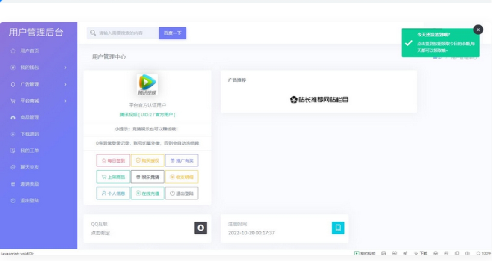The image size is (498, 261).
Task: Expand the 平台商城 chevron arrow
Action: coord(65,101)
